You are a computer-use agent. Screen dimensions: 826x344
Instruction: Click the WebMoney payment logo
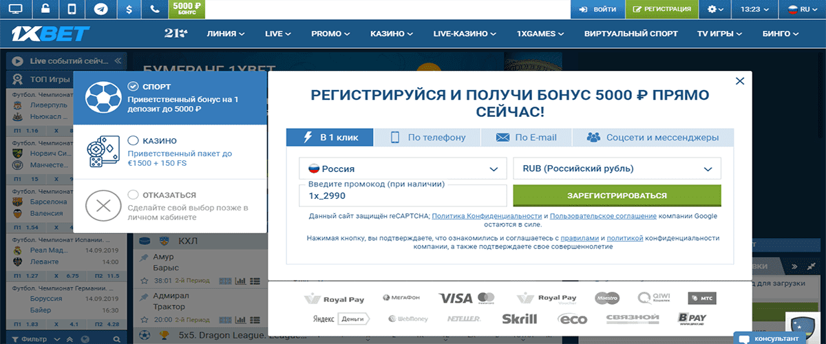click(x=409, y=319)
